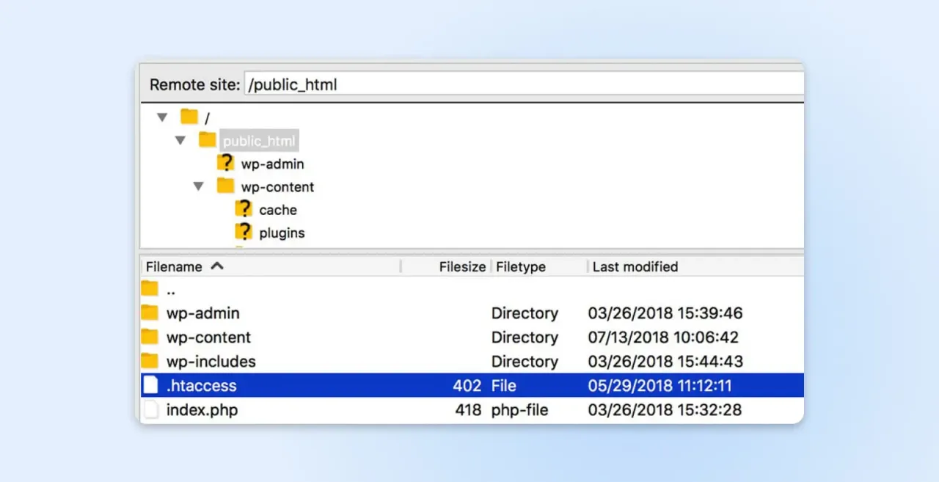Sort by the Last modified column header
Screen dimensions: 939x482
point(635,267)
